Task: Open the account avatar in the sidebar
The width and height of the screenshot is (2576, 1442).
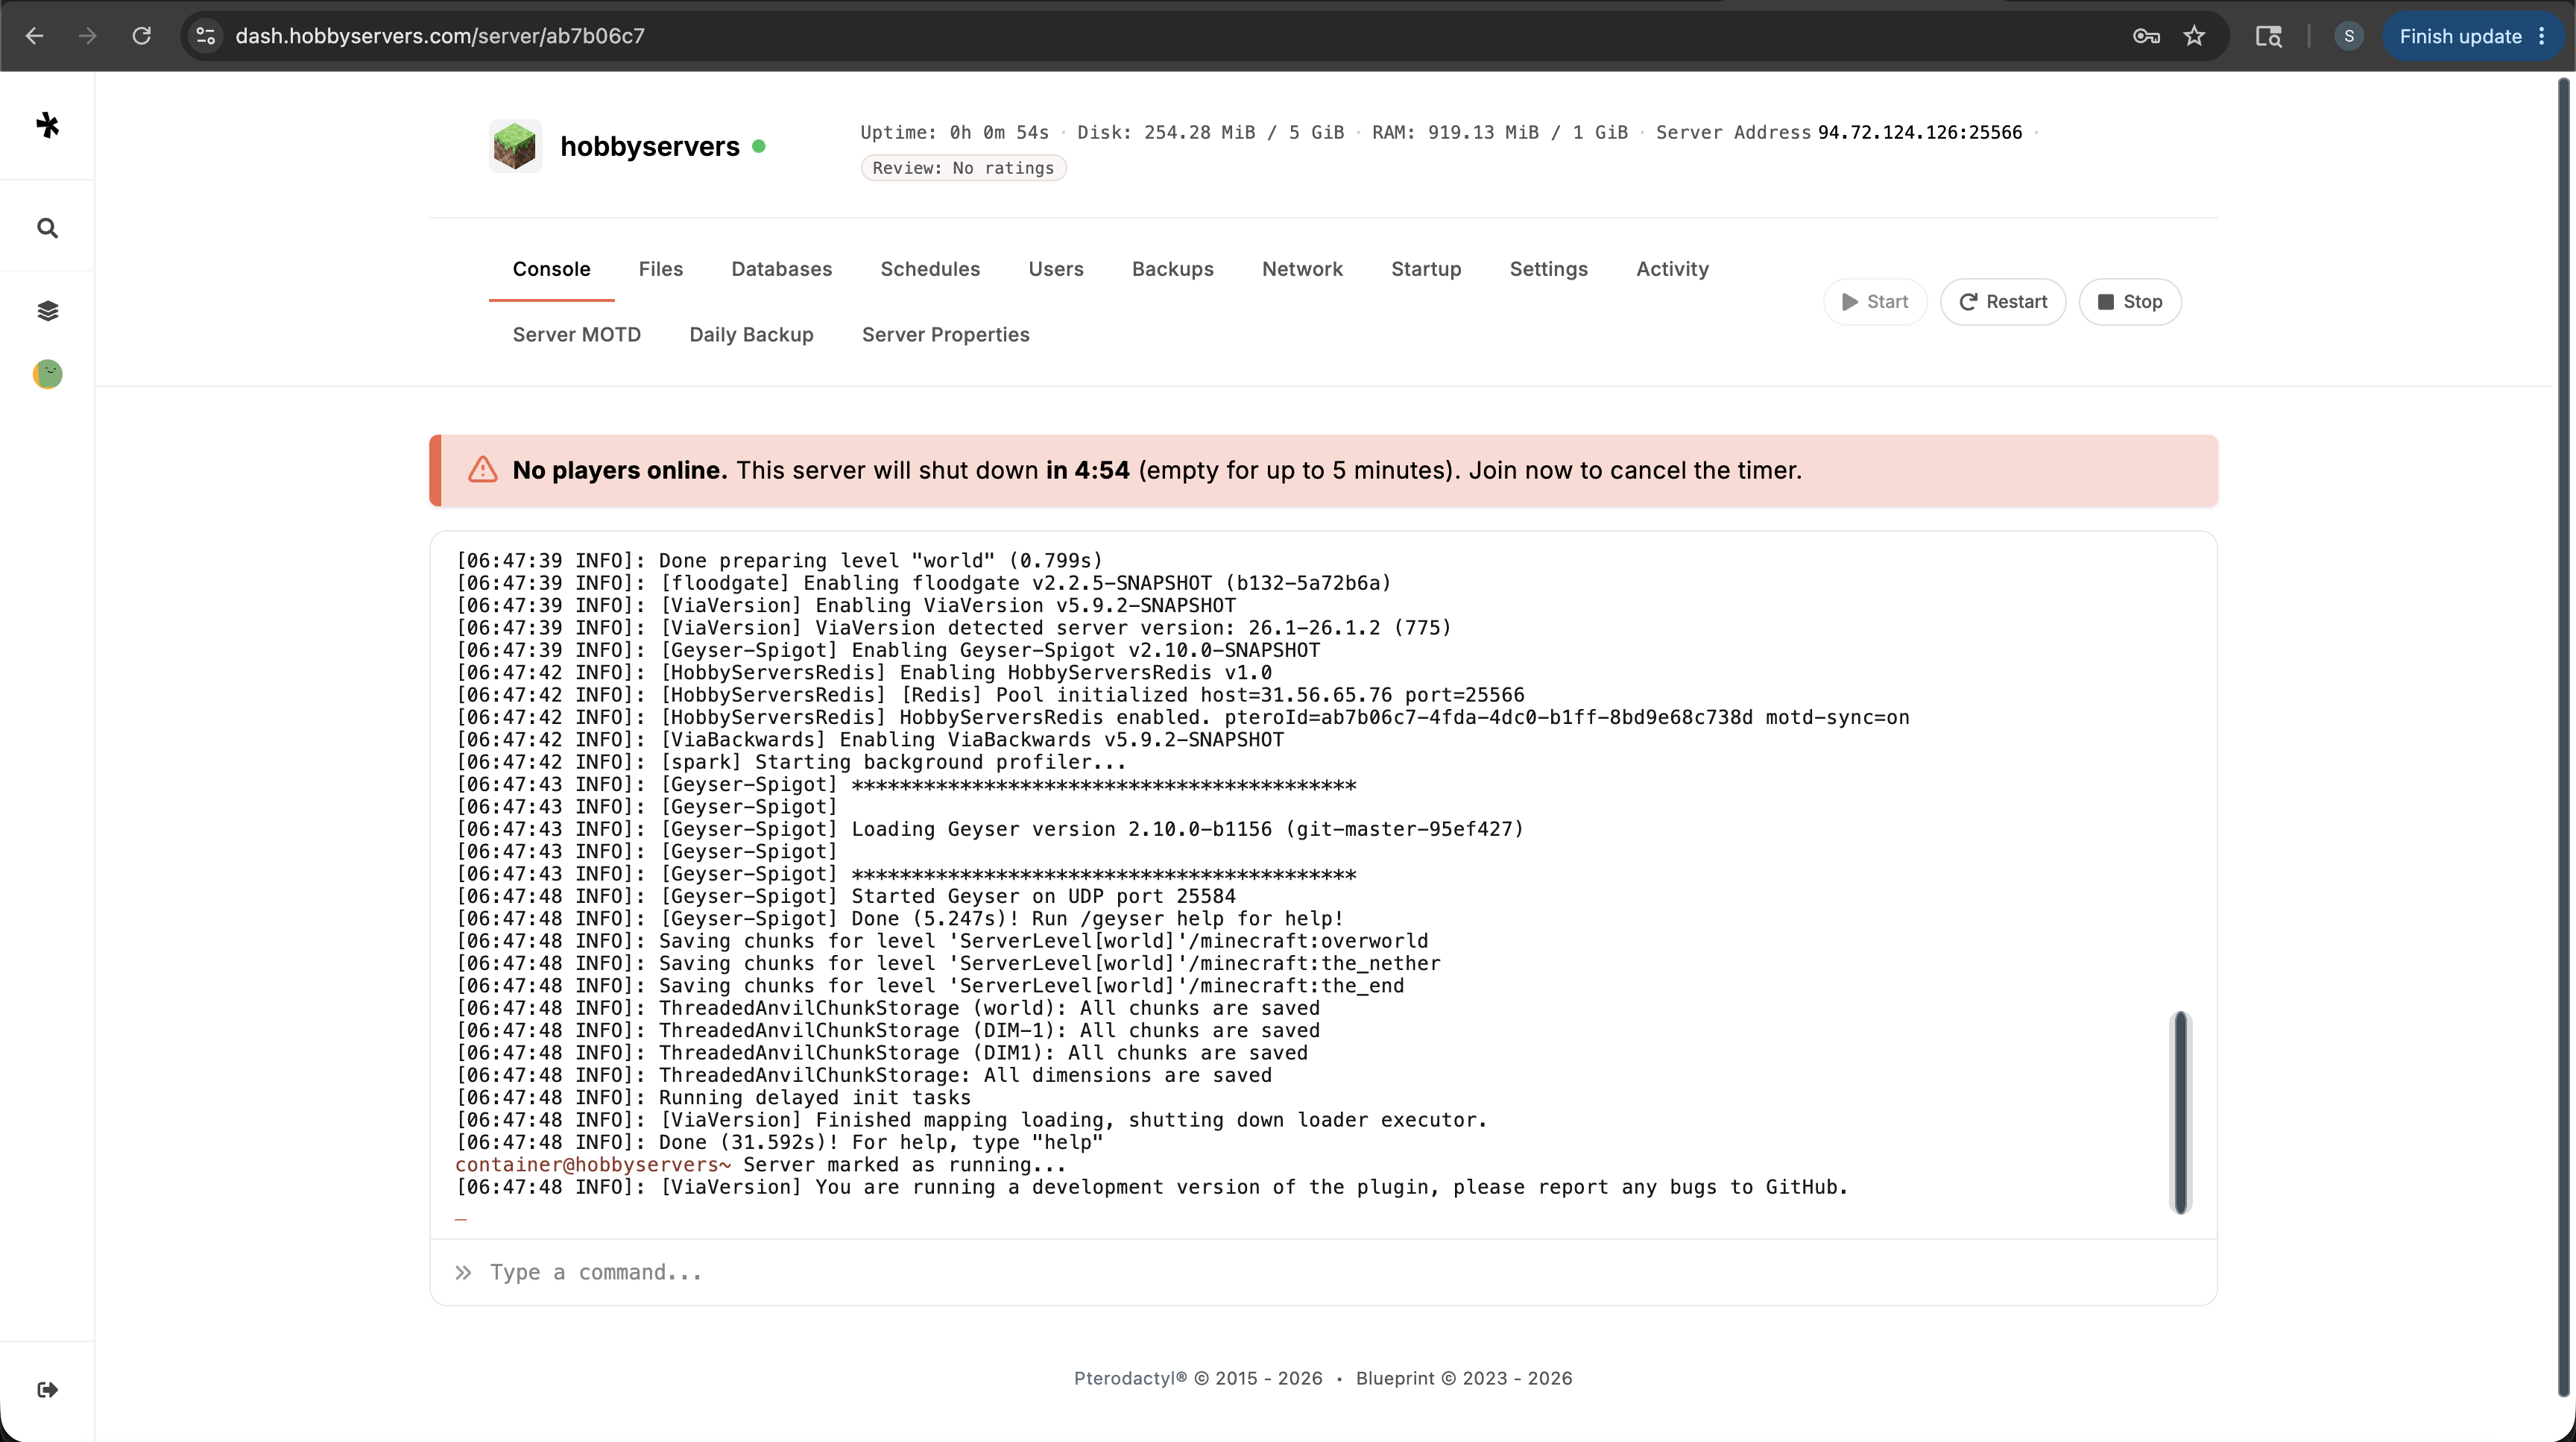Action: [47, 374]
